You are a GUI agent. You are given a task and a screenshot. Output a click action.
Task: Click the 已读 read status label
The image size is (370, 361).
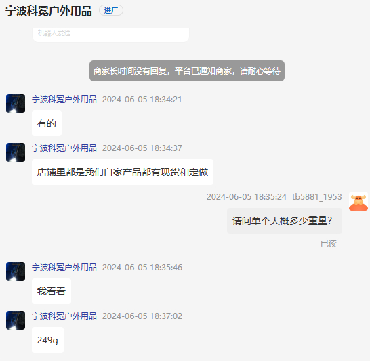point(329,244)
